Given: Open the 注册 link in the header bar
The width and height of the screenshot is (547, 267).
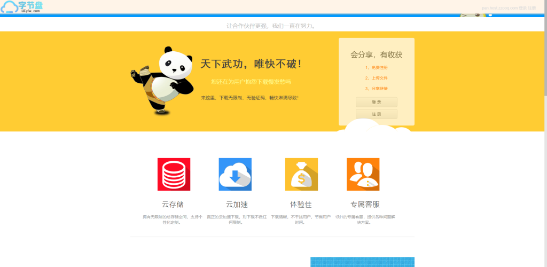Looking at the screenshot, I should tap(532, 8).
